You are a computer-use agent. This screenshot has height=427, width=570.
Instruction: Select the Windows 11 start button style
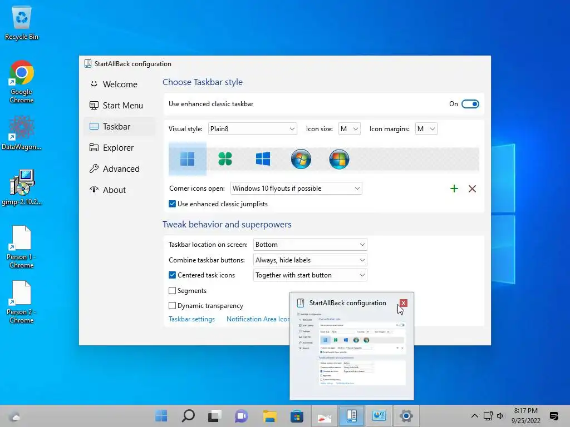click(x=188, y=158)
